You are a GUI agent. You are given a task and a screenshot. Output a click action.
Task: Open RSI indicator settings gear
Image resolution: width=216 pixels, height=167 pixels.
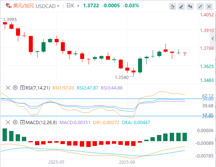pyautogui.click(x=15, y=88)
